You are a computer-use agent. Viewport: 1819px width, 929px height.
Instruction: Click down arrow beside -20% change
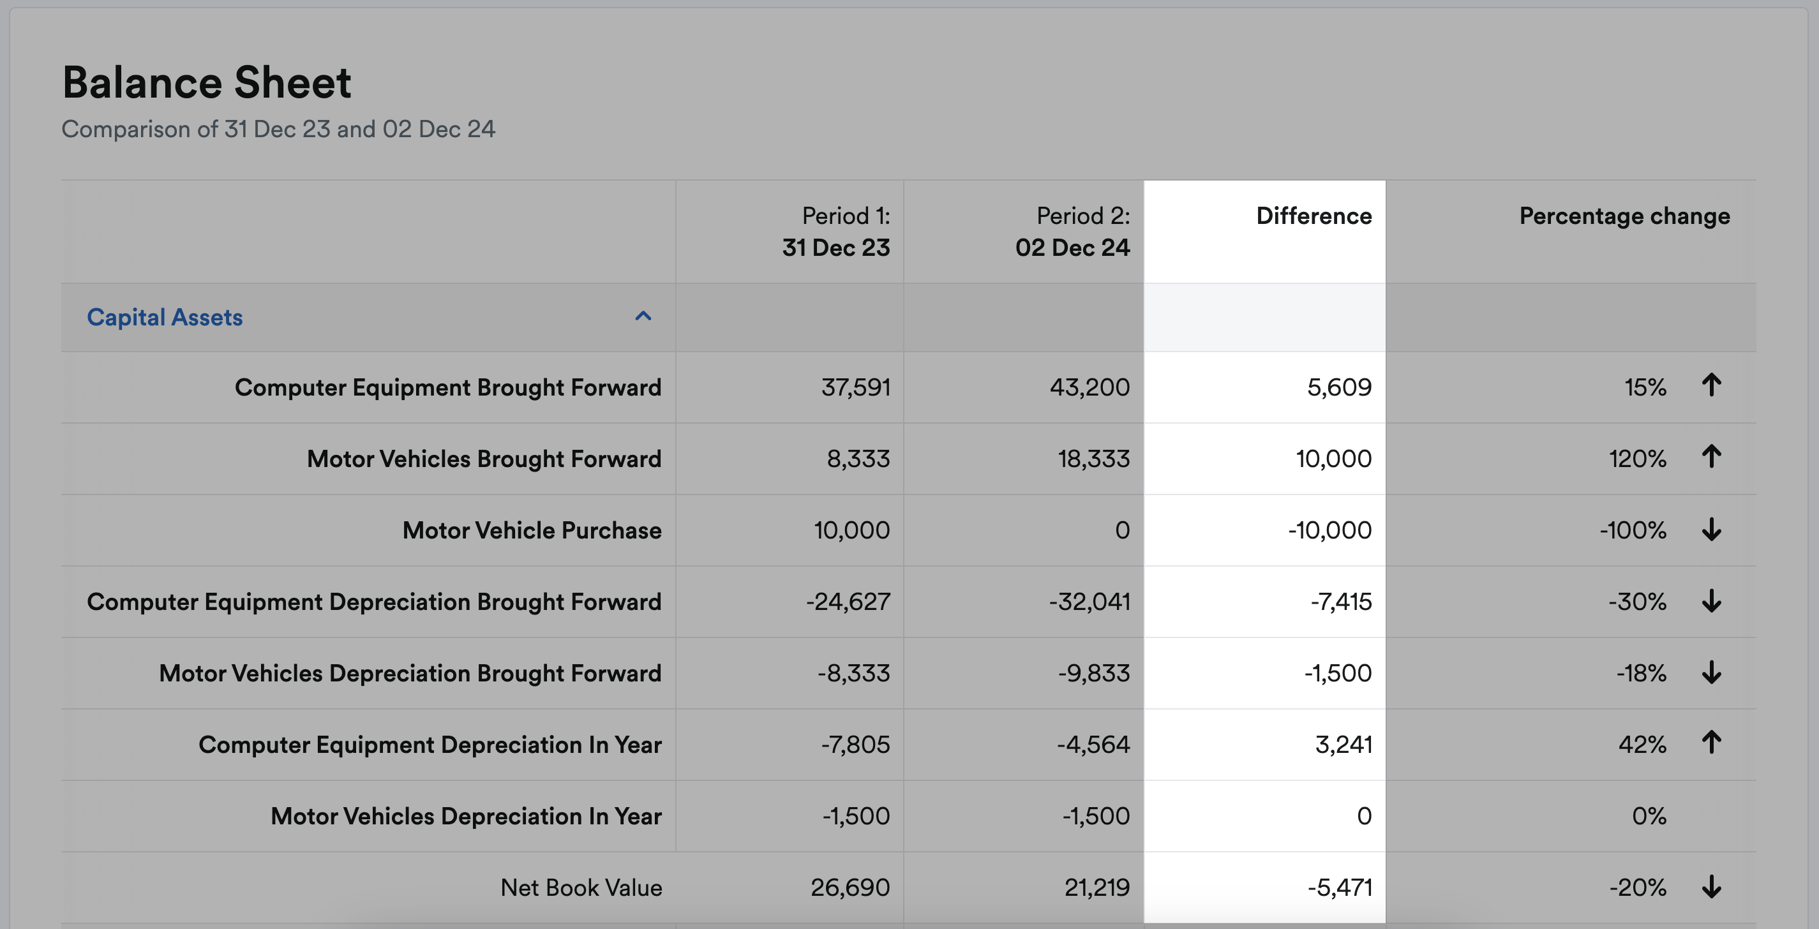(x=1711, y=887)
